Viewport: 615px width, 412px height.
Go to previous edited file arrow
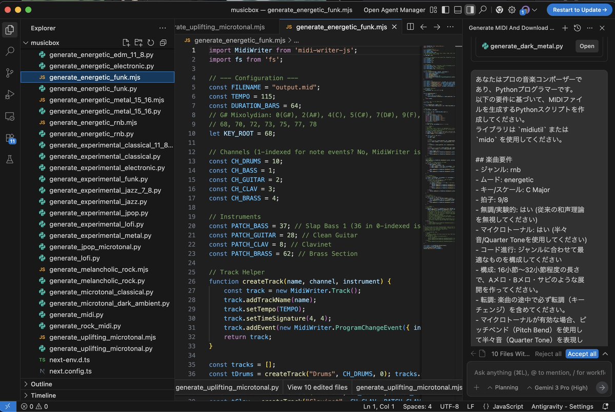pos(473,354)
